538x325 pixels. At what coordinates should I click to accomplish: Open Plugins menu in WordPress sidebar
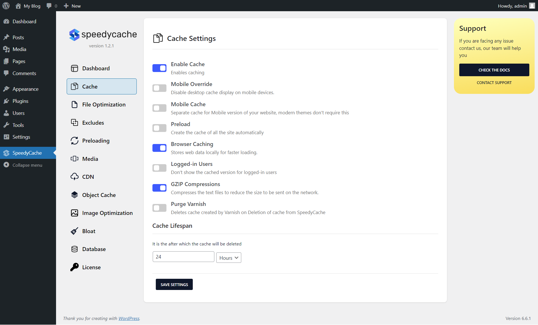28,101
